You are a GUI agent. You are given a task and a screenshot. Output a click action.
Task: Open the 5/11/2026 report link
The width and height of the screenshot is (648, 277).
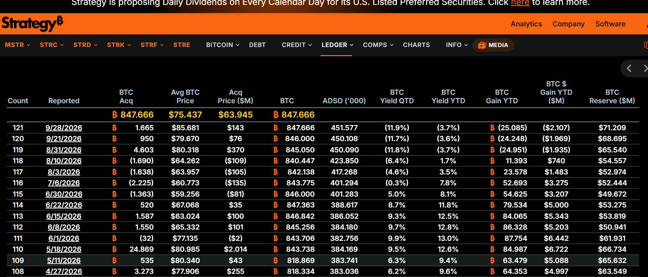tap(64, 260)
